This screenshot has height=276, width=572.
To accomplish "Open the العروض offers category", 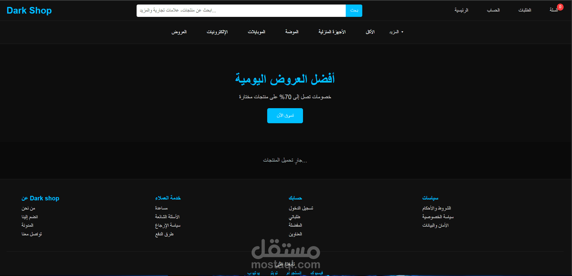I will click(x=179, y=32).
